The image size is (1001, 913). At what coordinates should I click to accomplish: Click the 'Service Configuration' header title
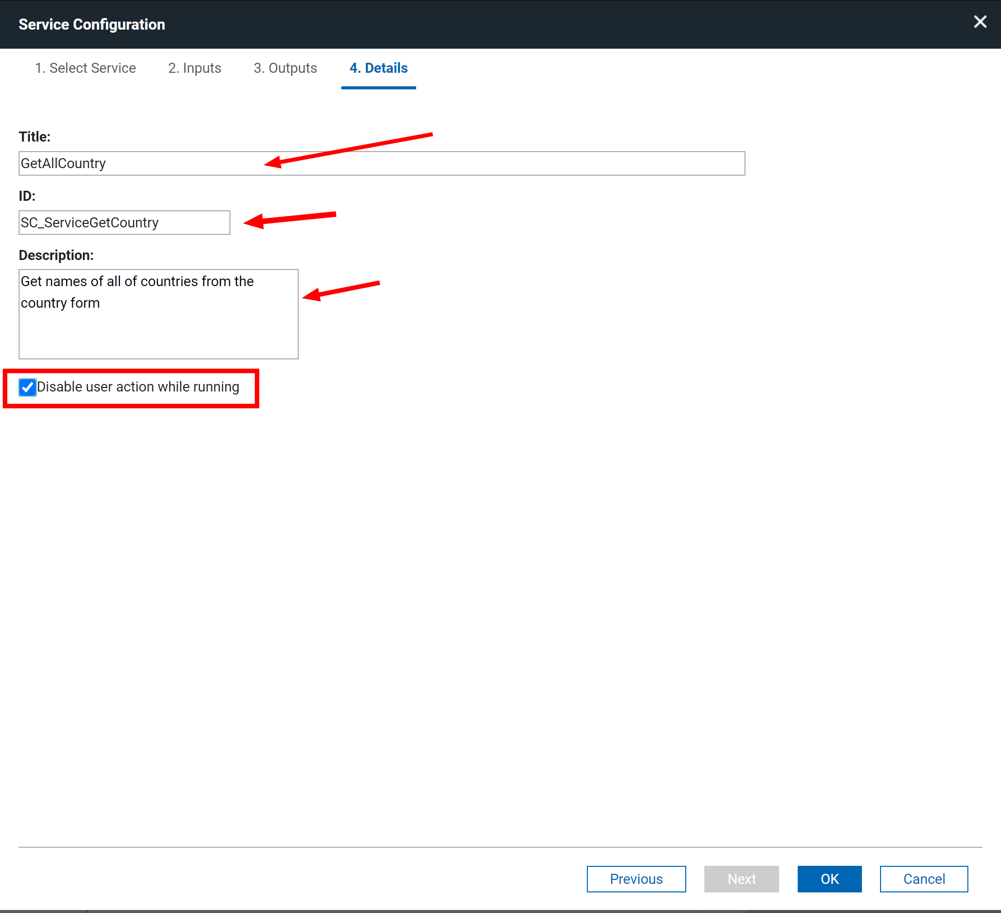coord(92,24)
